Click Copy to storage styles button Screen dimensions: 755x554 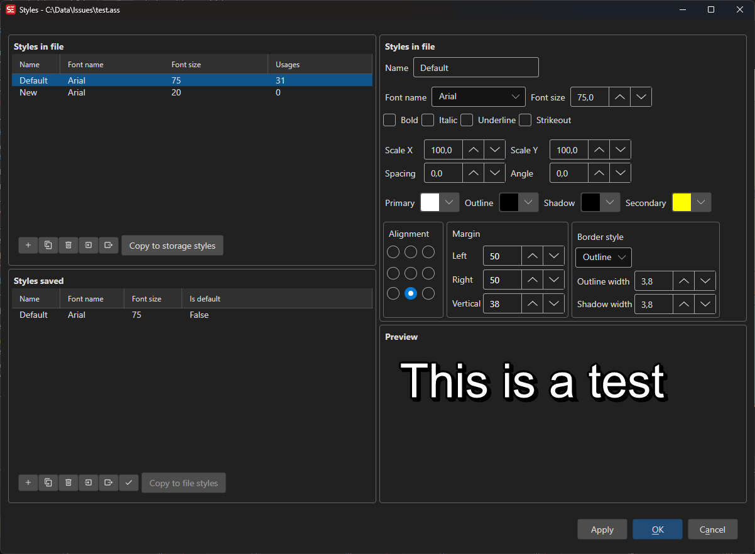[x=172, y=246]
